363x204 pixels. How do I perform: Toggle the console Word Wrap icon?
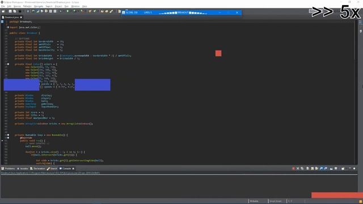(316, 169)
